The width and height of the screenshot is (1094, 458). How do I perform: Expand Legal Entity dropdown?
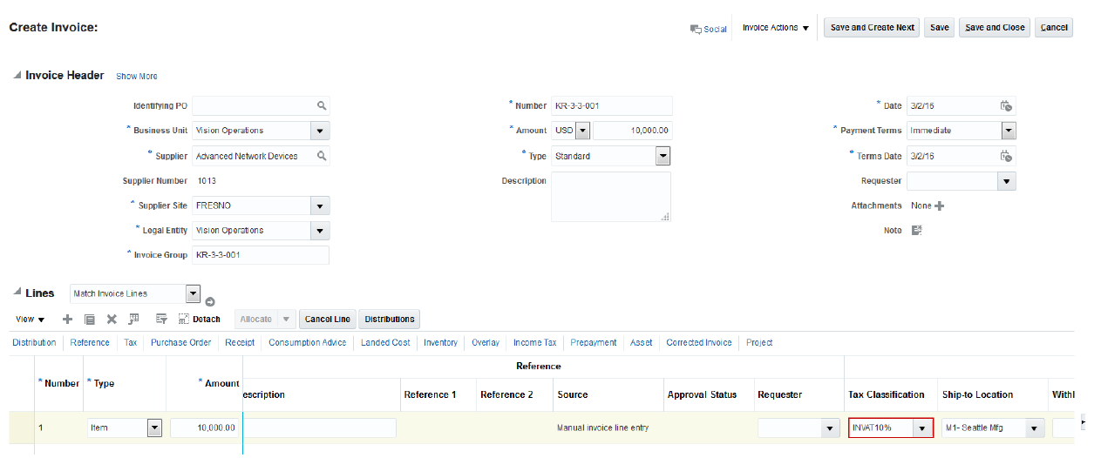click(321, 231)
